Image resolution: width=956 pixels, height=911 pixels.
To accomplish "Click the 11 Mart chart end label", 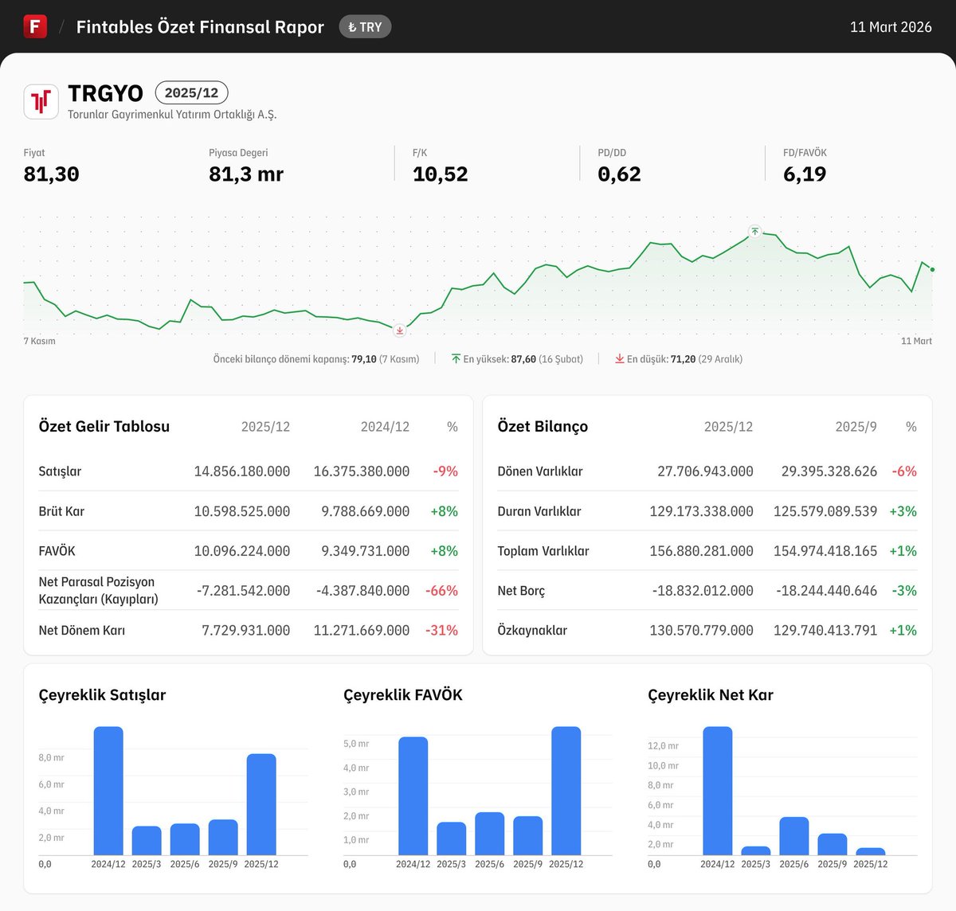I will point(916,341).
